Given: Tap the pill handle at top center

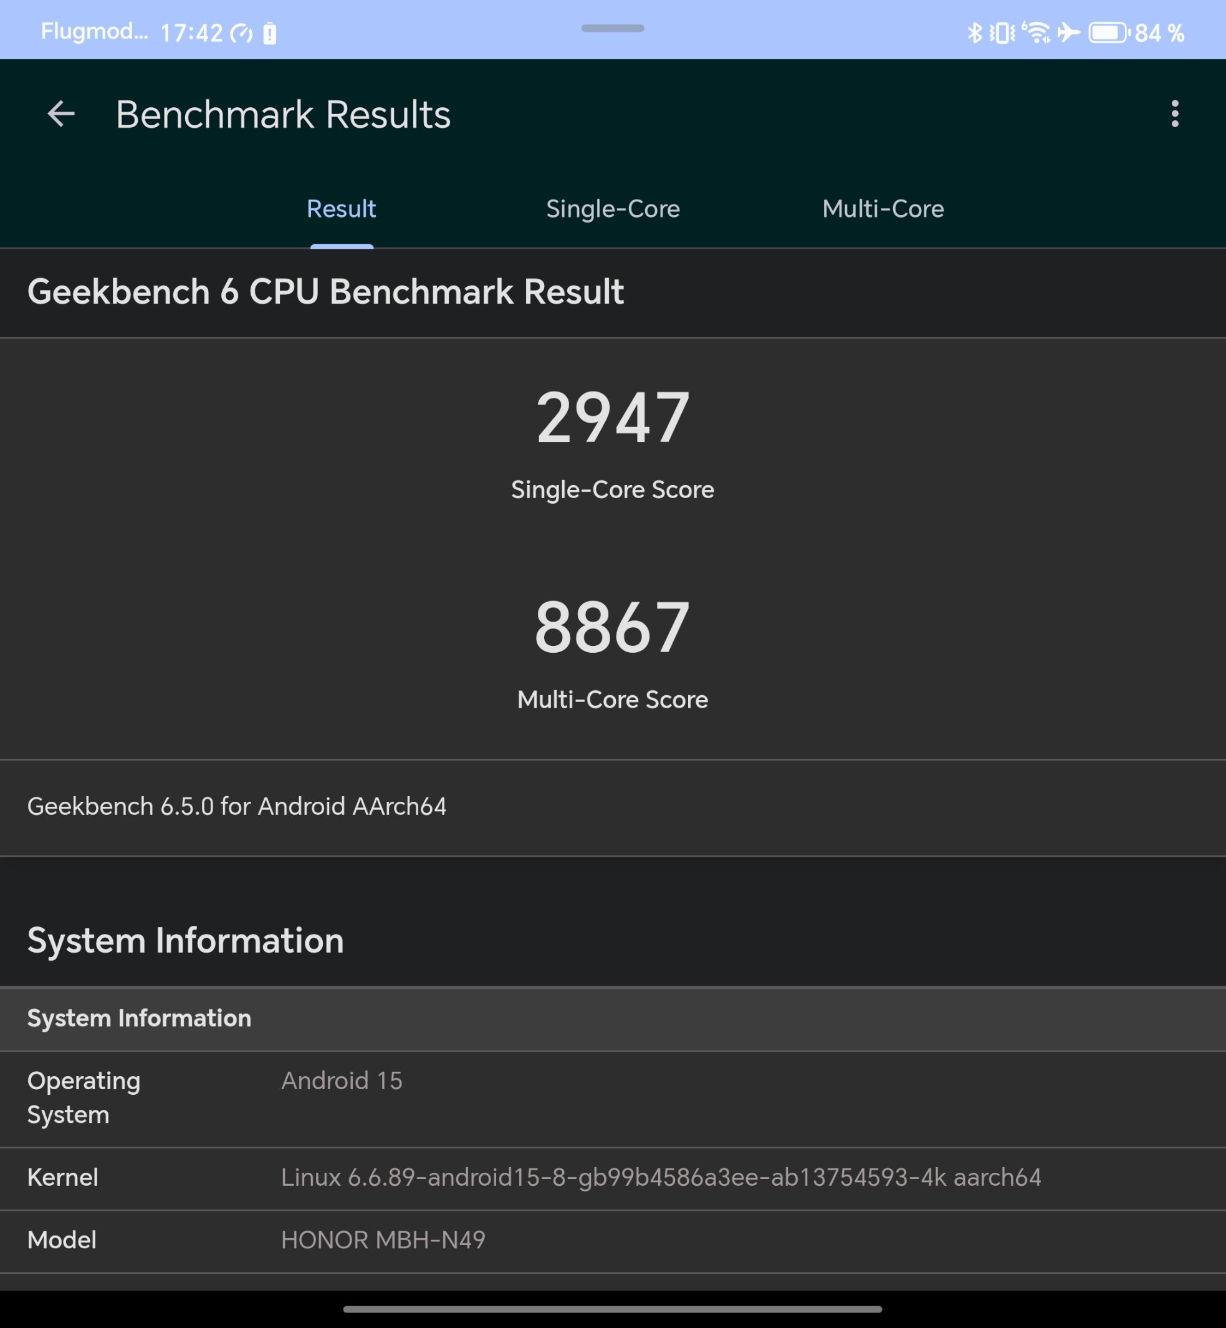Looking at the screenshot, I should click(612, 29).
